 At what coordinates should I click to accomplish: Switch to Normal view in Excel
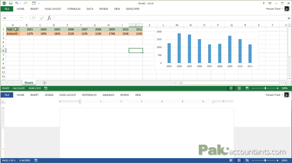(x=231, y=88)
